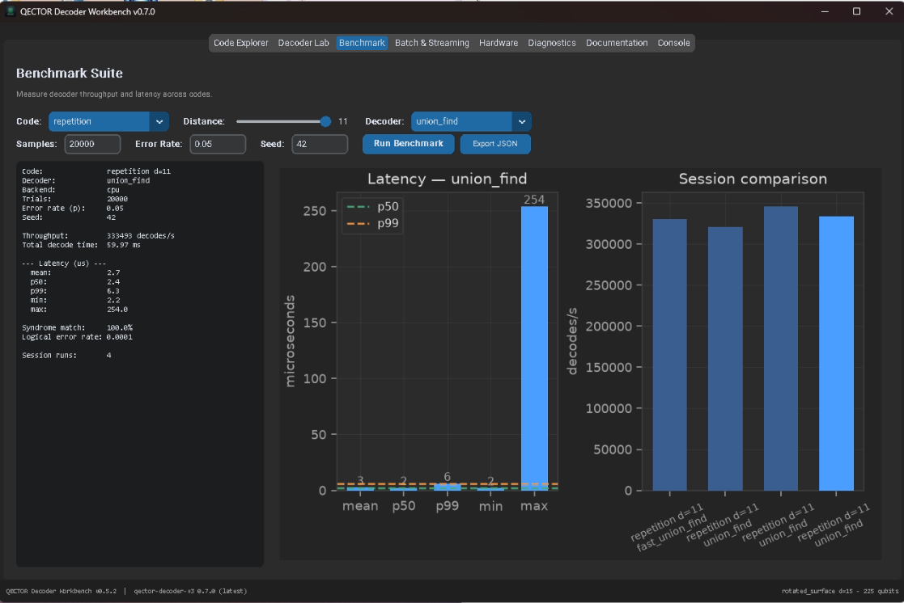The width and height of the screenshot is (904, 603).
Task: Go to Batch & Streaming tab
Action: point(432,43)
